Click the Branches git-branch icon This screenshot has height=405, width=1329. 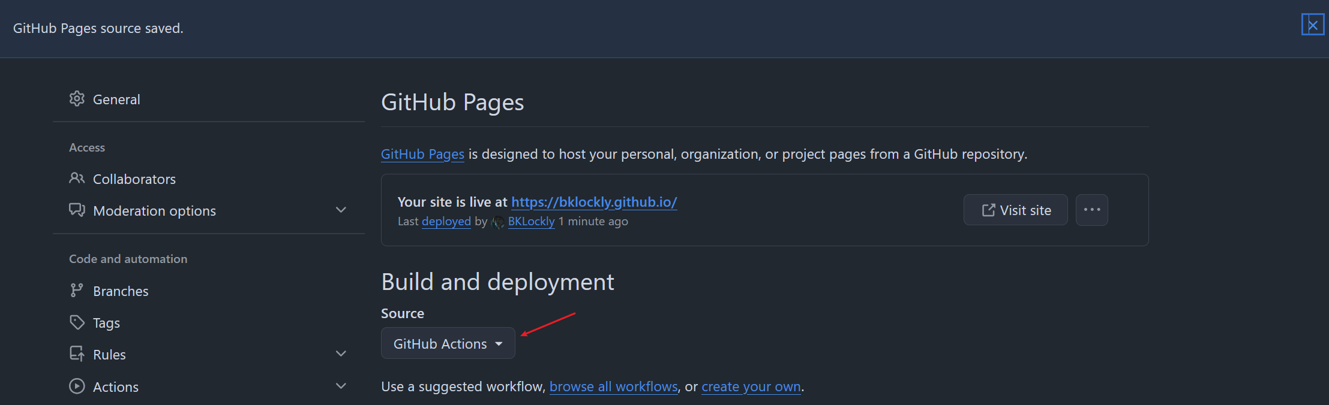(x=77, y=291)
